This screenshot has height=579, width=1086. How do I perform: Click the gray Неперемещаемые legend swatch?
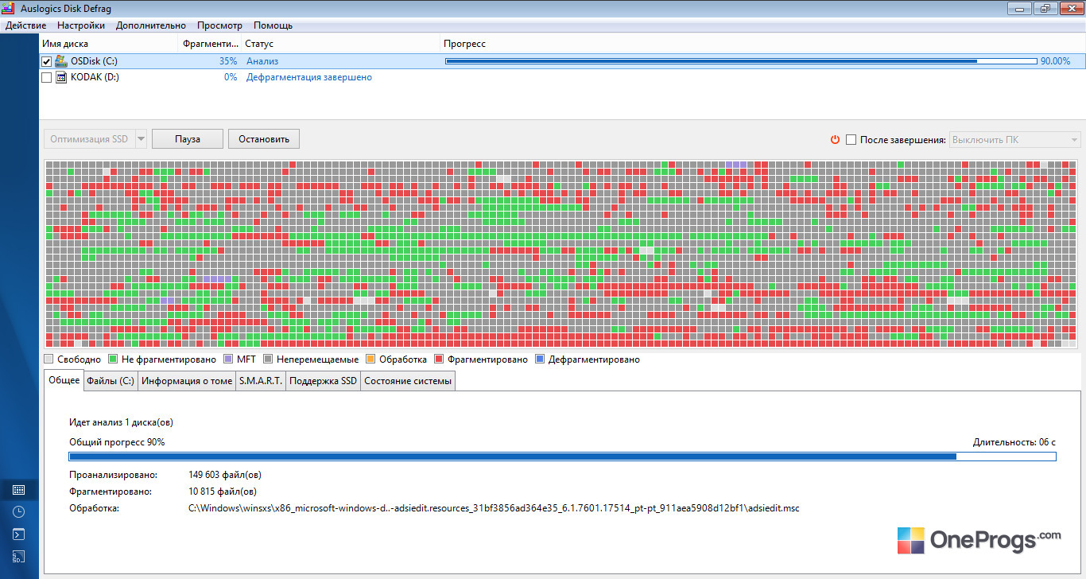(x=269, y=359)
